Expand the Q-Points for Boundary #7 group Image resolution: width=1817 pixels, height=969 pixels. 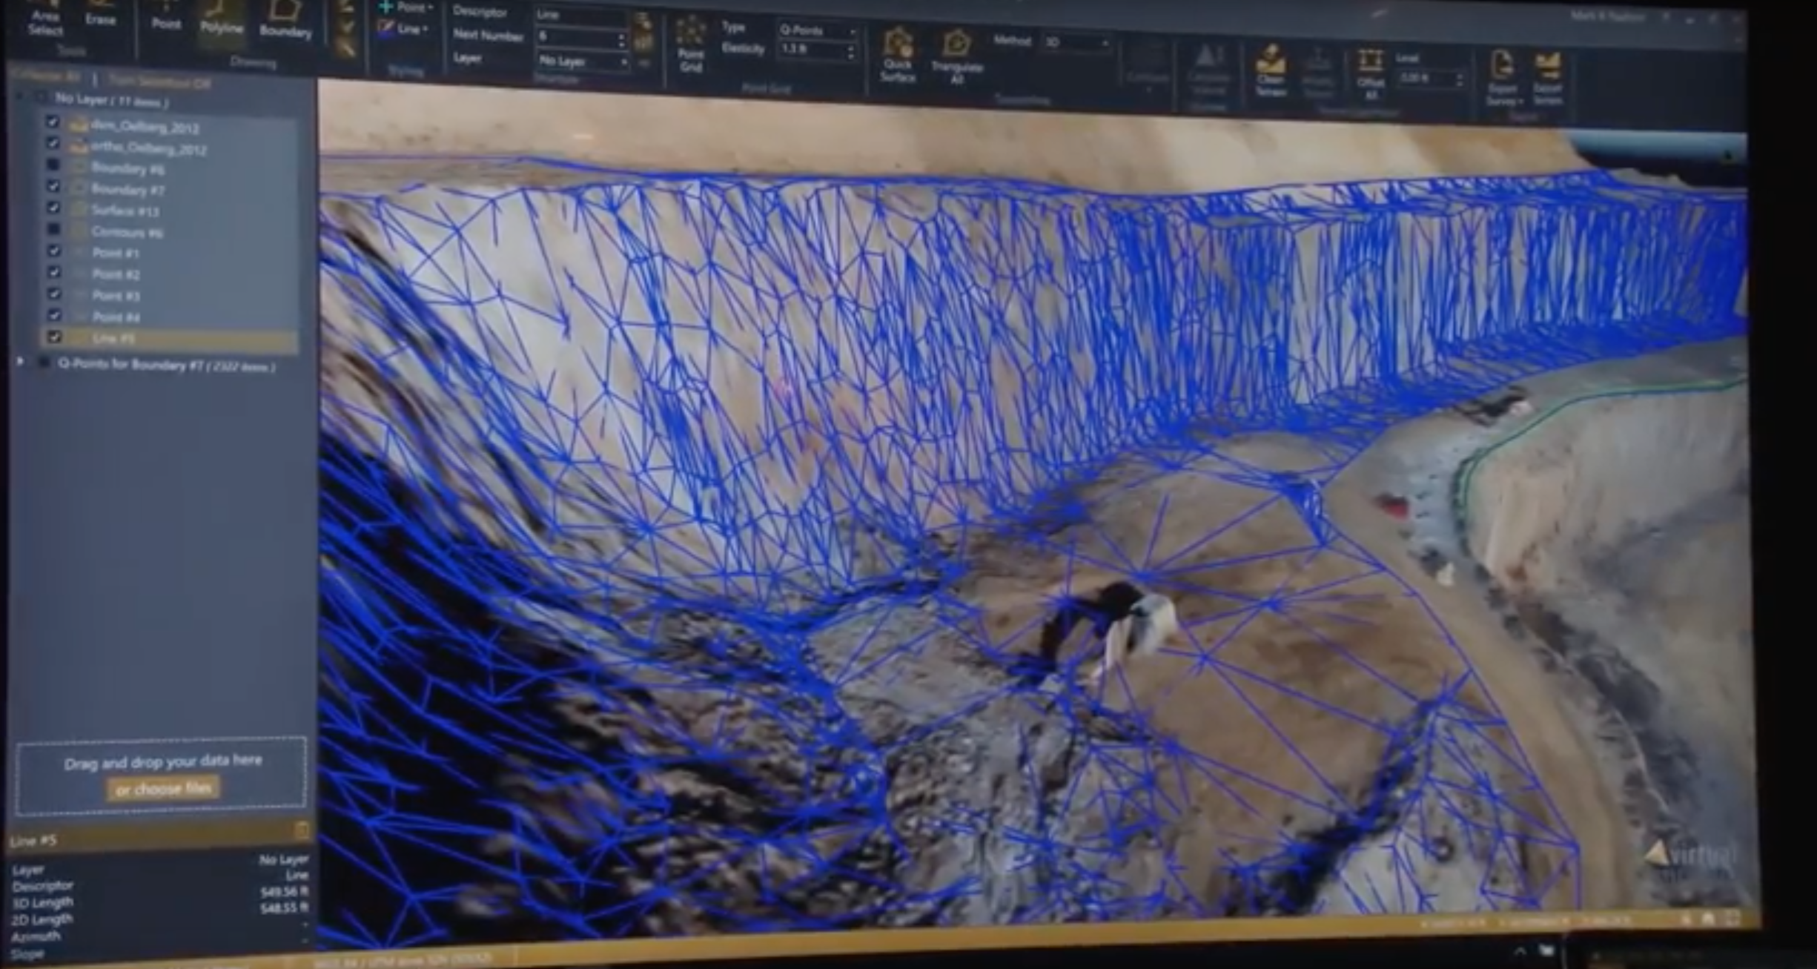pyautogui.click(x=21, y=362)
